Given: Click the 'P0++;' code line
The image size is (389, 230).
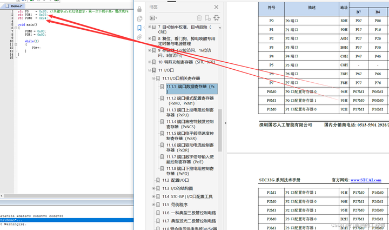Looking at the screenshot, I should 36,48.
